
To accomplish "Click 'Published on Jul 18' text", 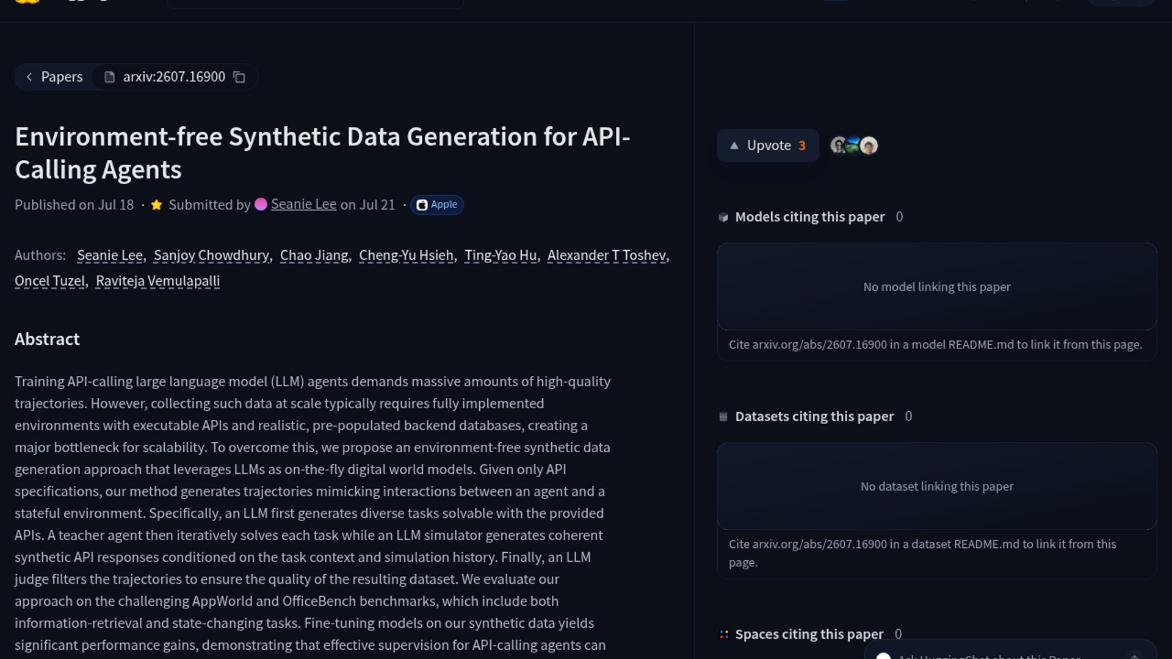I will pyautogui.click(x=74, y=204).
